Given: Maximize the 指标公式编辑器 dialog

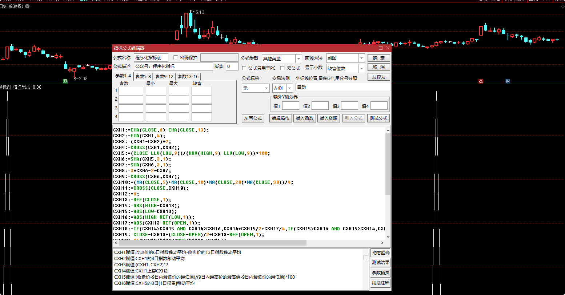Looking at the screenshot, I should tap(381, 48).
